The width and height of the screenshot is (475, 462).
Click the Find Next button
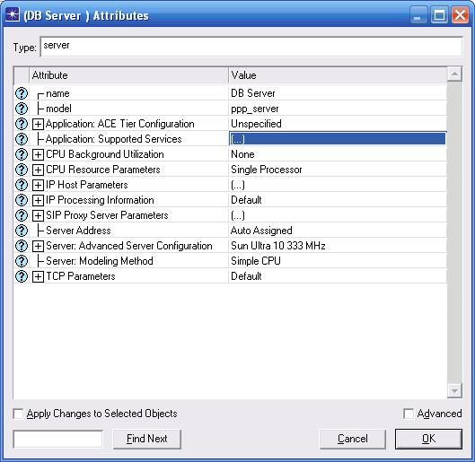(147, 439)
